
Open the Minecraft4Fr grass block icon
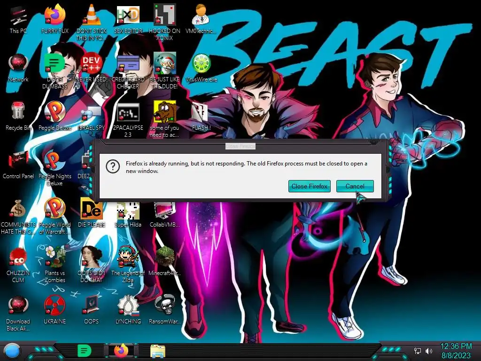pos(165,261)
